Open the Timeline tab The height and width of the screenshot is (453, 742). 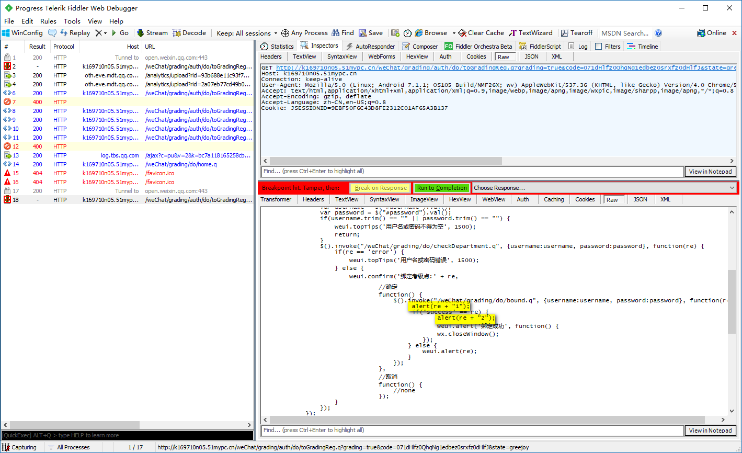643,47
